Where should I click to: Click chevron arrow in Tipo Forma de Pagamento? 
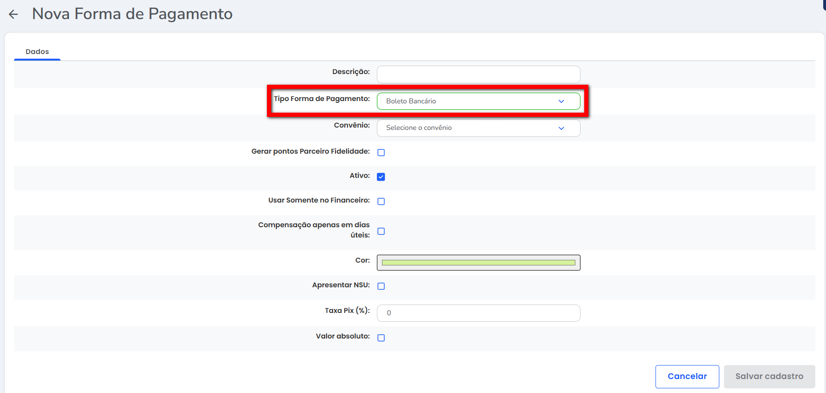coord(561,102)
